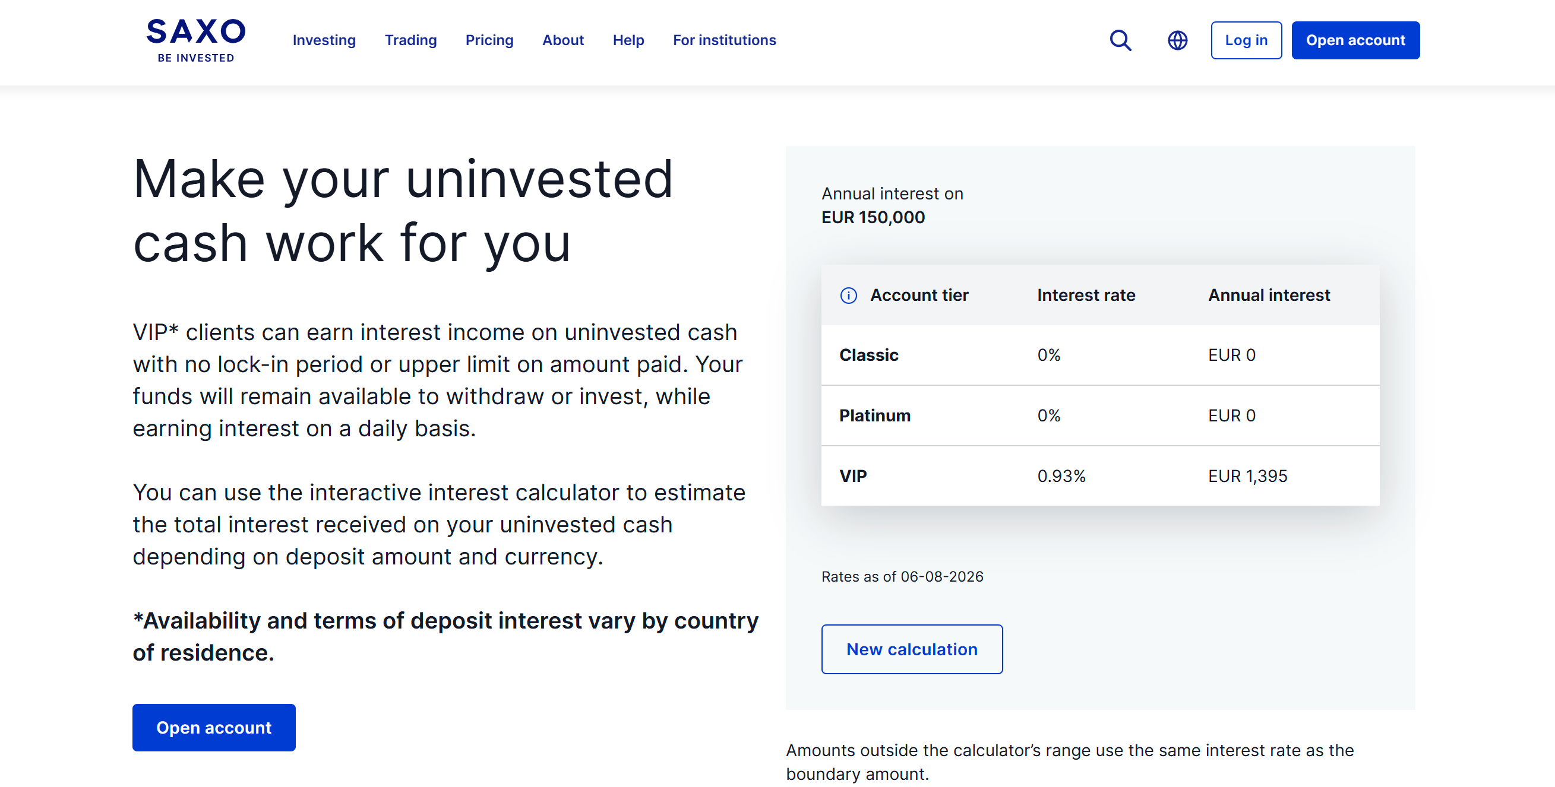Viewport: 1555px width, 787px height.
Task: Click the Log in button
Action: coord(1246,40)
